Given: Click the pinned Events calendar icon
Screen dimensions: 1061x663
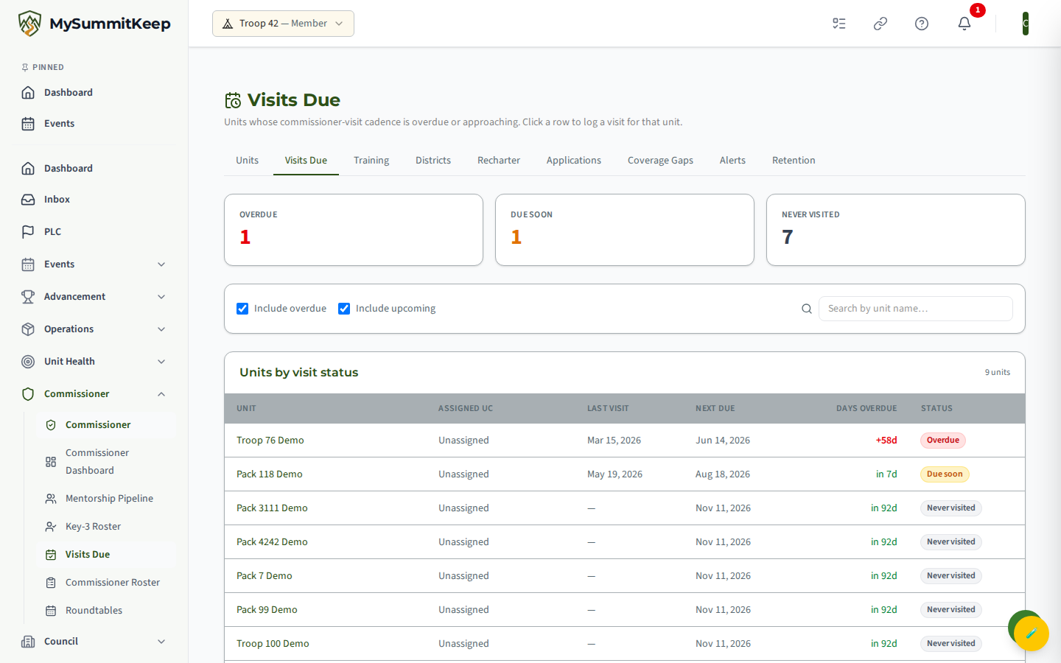Looking at the screenshot, I should 28,124.
